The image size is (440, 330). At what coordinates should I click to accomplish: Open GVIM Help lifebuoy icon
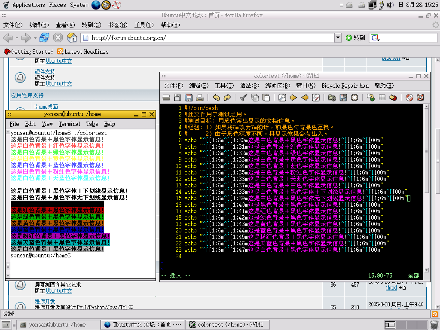[409, 98]
